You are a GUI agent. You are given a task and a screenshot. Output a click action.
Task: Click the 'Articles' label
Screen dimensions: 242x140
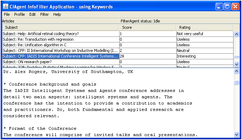click(8, 21)
